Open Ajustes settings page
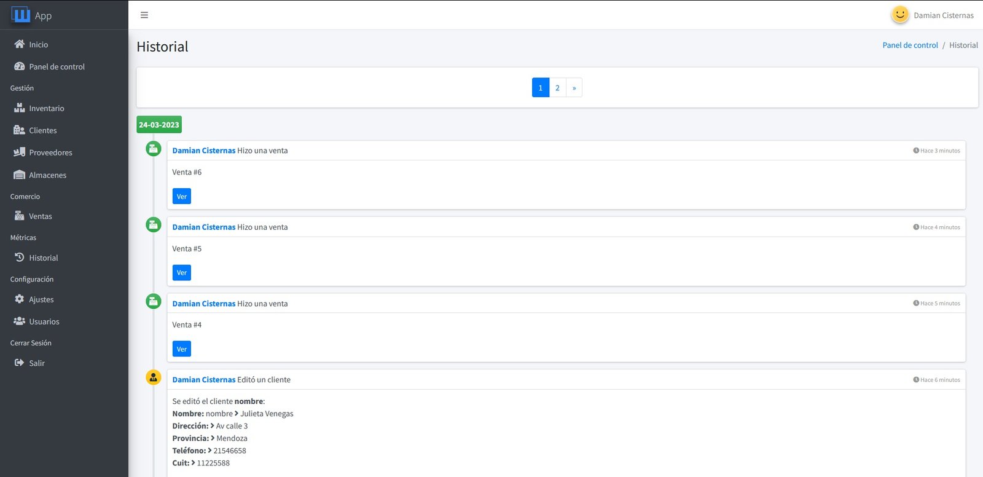Image resolution: width=983 pixels, height=477 pixels. coord(64,299)
